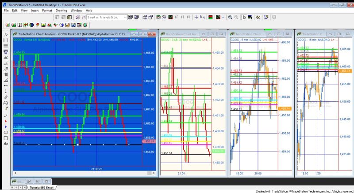
Task: Click the blue and white circular app icon
Action: click(62, 25)
